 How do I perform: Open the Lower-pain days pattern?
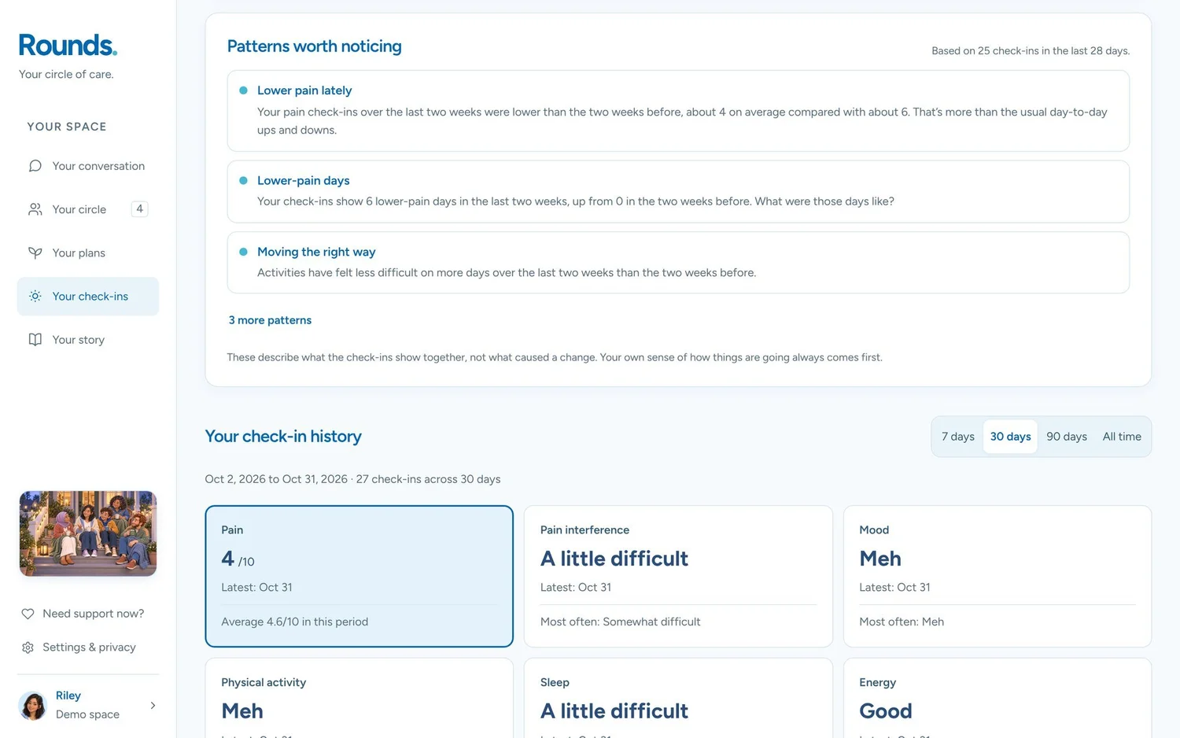678,191
